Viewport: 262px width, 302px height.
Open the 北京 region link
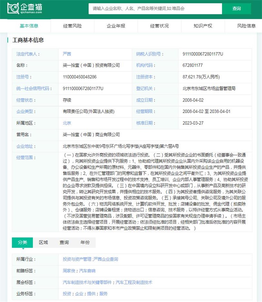pos(67,123)
